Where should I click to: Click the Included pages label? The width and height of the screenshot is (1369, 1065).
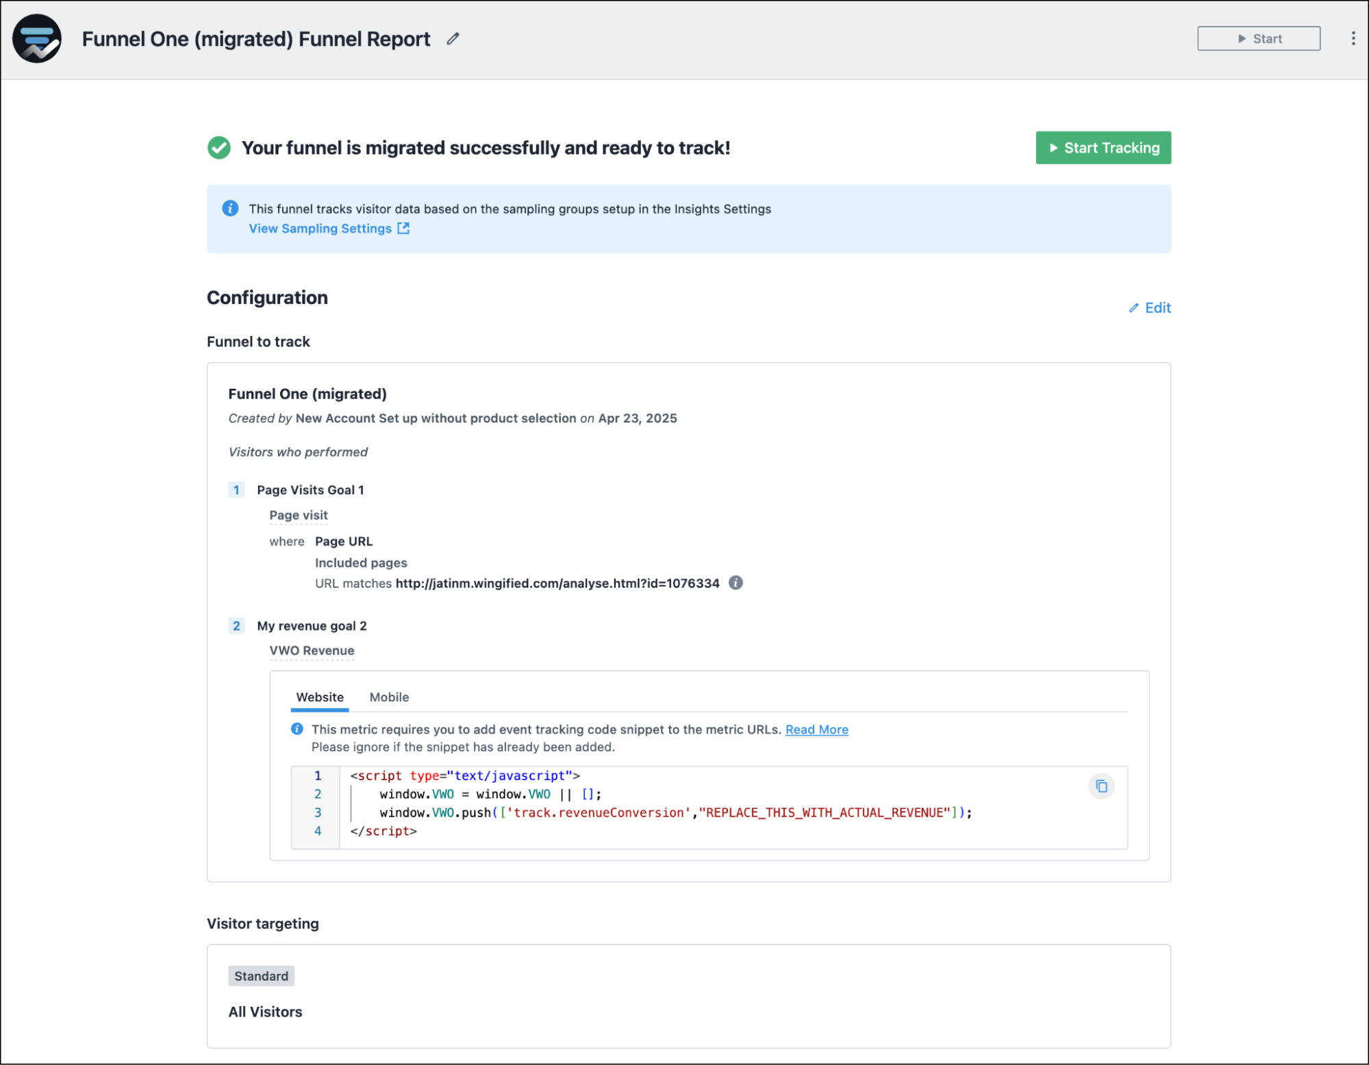point(361,563)
